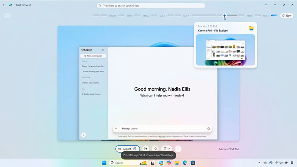This screenshot has height=167, width=297.
Task: Open Microsoft Edge from the taskbar
Action: (185, 163)
